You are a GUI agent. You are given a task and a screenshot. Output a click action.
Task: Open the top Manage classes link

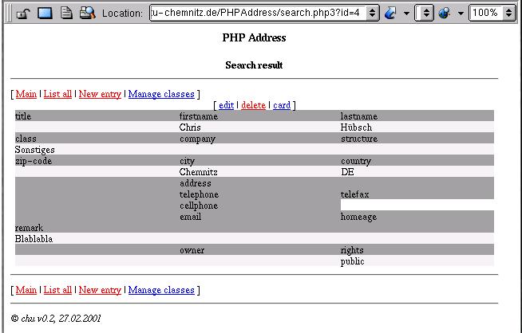(x=160, y=94)
